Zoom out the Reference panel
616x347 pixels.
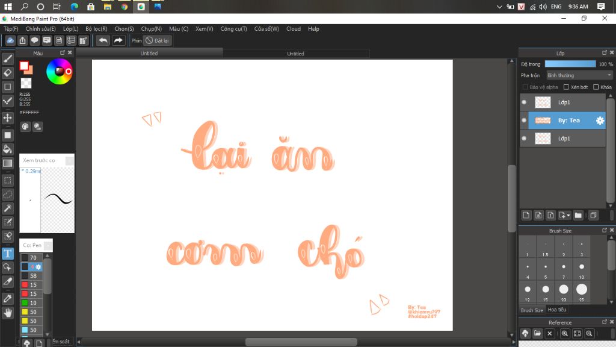click(589, 334)
